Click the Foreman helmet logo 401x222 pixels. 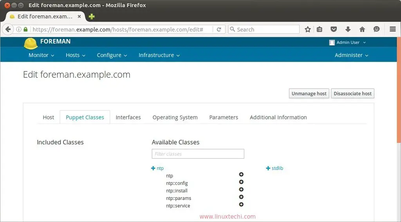[x=31, y=43]
